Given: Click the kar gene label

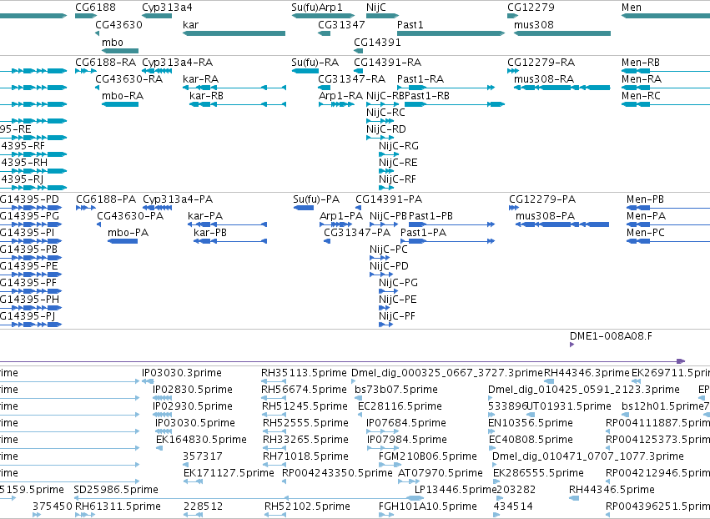Looking at the screenshot, I should pos(190,24).
